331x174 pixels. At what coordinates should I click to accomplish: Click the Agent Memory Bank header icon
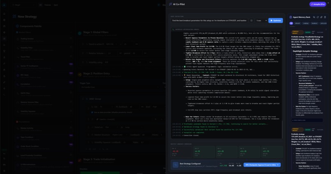coord(291,17)
